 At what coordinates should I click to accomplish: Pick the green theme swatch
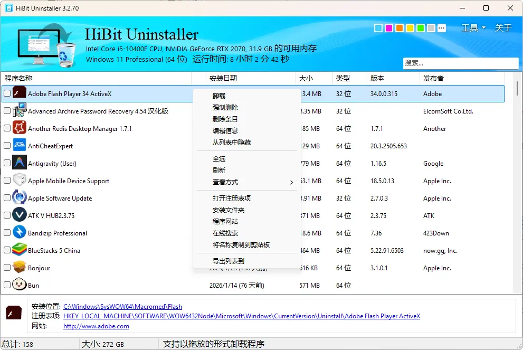pos(421,28)
